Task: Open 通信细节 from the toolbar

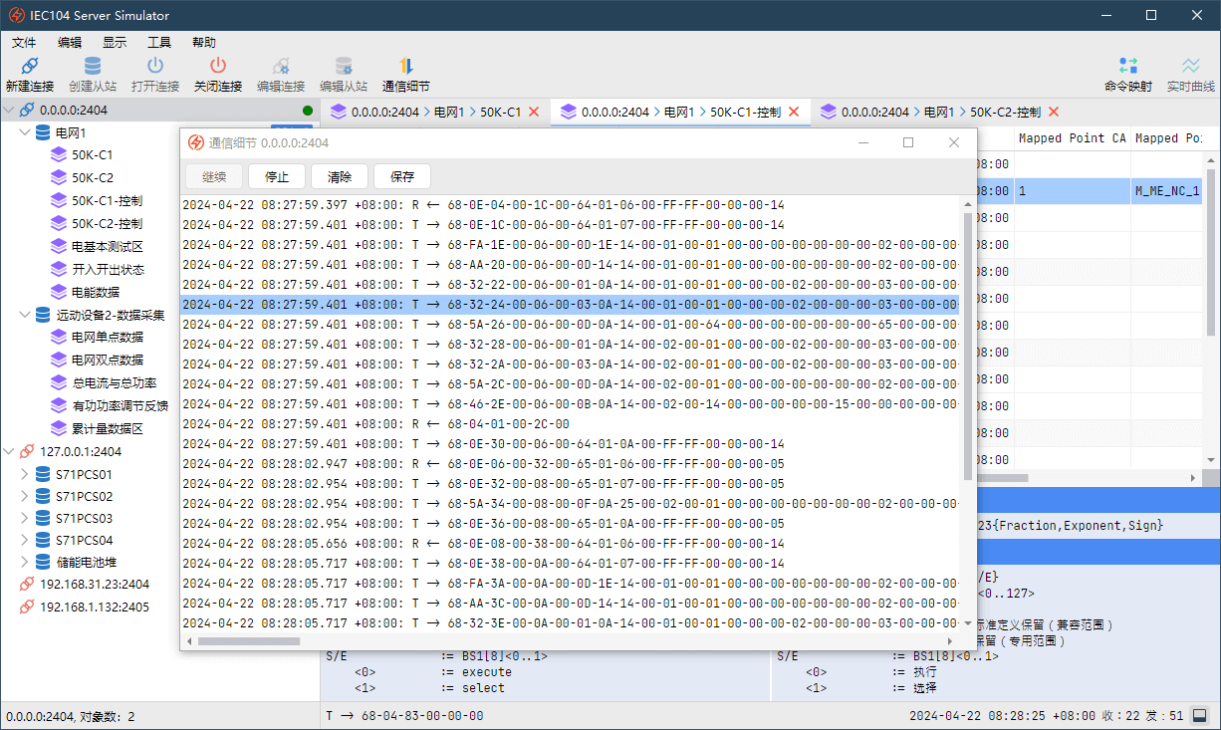Action: pyautogui.click(x=405, y=67)
